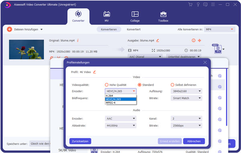Screen dimensions: 241x153
Task: Click the profile list vertical scrollbar
Action: point(227,97)
